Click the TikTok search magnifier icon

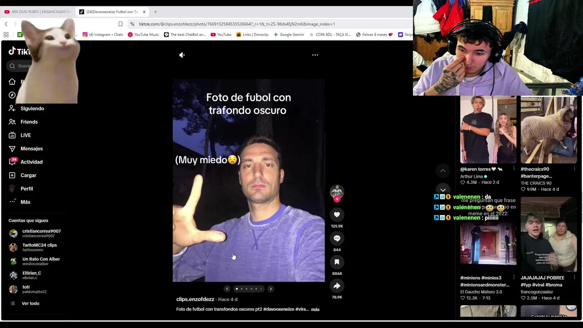[x=12, y=66]
